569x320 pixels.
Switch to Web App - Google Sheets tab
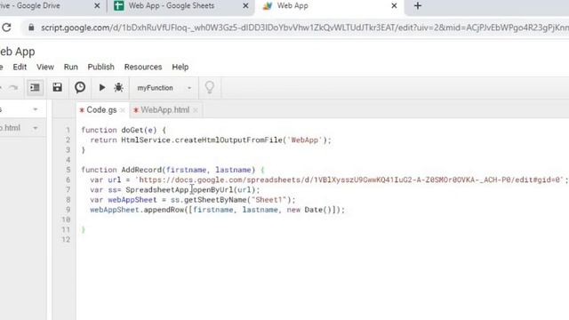(172, 6)
